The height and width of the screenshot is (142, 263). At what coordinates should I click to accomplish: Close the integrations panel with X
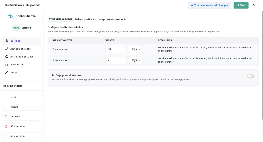click(254, 5)
